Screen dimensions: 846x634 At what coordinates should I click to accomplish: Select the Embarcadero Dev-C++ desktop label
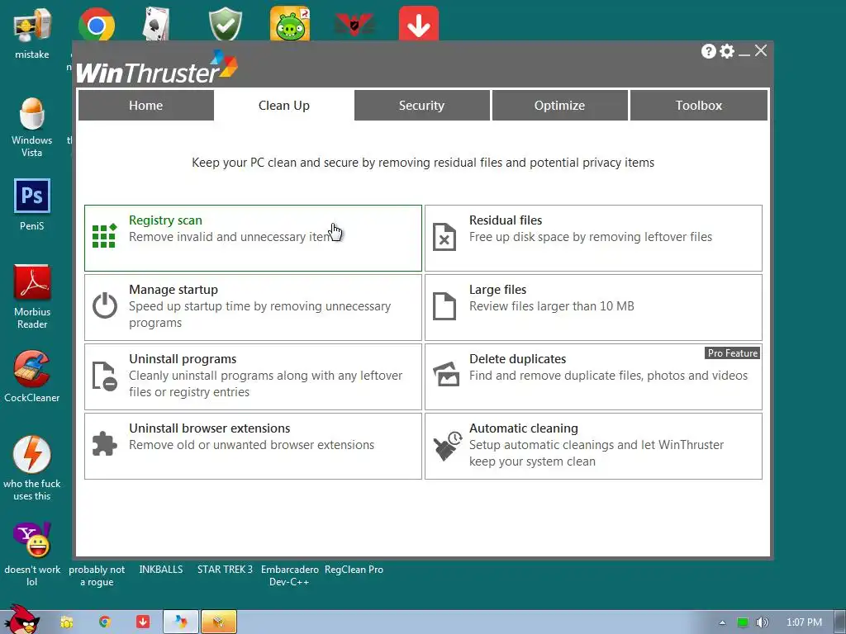(290, 575)
